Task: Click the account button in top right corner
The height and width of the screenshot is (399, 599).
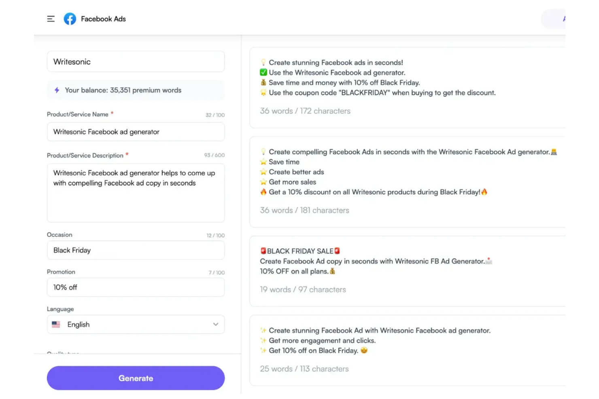Action: (563, 19)
